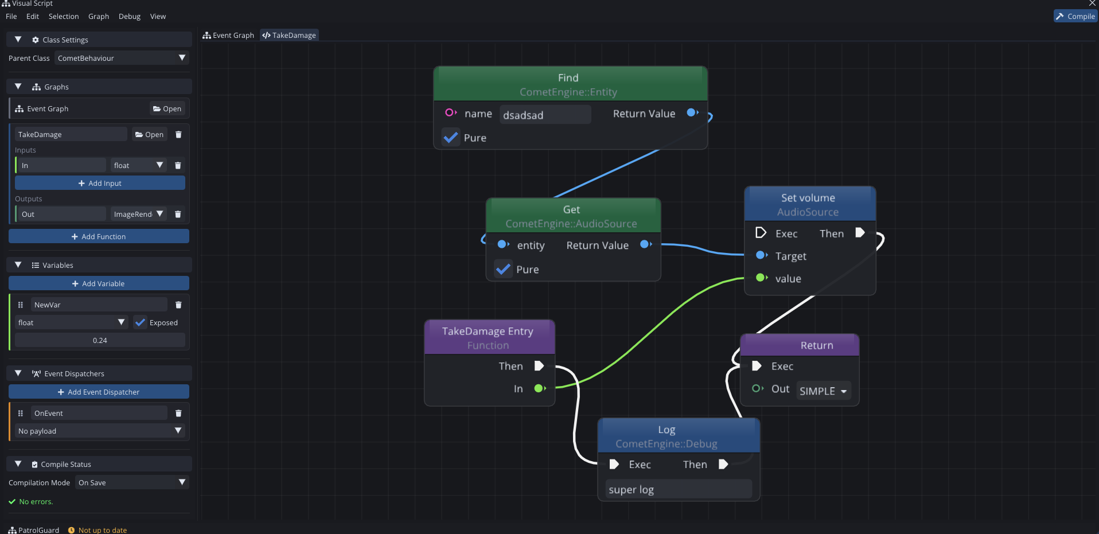Edit the dsadsad name field on Find node
This screenshot has width=1099, height=534.
(x=545, y=115)
